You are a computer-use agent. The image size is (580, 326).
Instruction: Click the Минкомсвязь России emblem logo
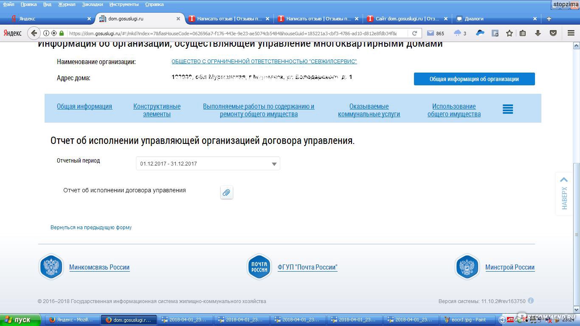[x=51, y=267]
